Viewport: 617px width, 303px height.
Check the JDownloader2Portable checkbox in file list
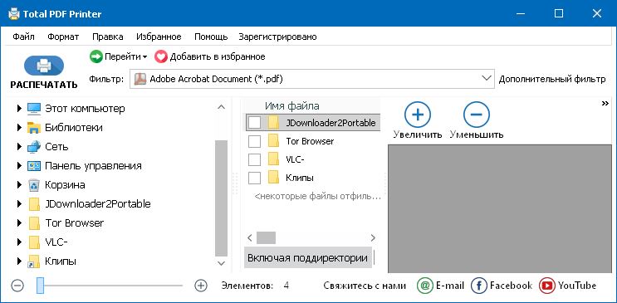coord(255,123)
